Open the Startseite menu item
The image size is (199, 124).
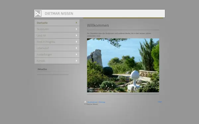tap(57, 22)
